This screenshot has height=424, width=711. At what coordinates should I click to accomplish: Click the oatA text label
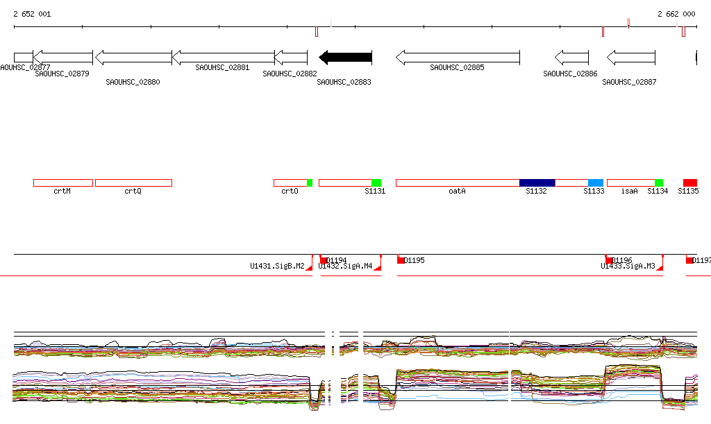coord(457,191)
